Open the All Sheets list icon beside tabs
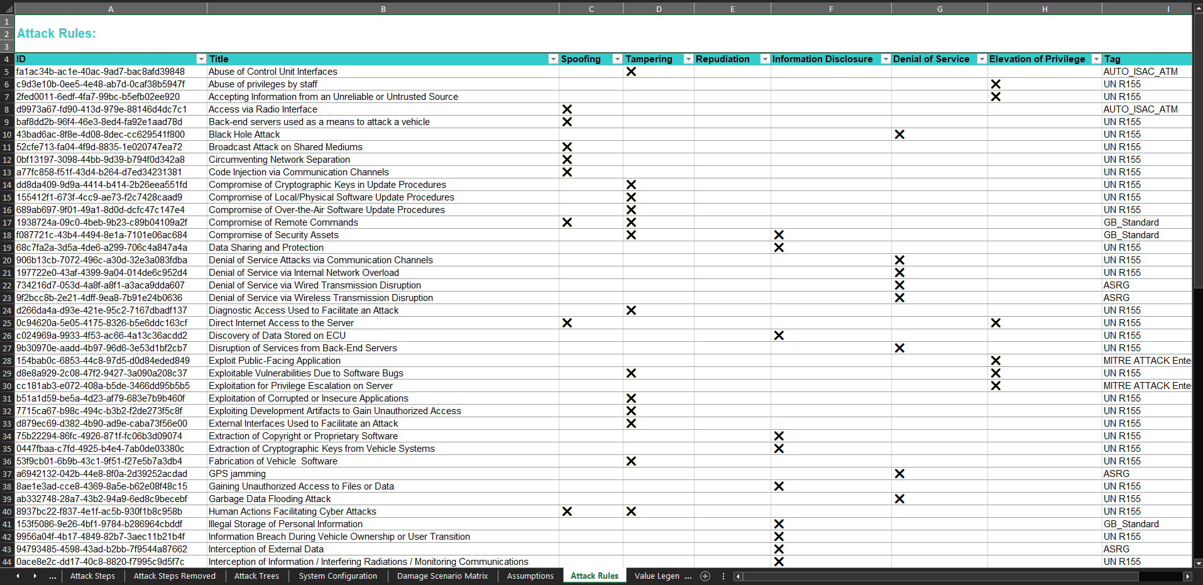The height and width of the screenshot is (585, 1203). (723, 576)
